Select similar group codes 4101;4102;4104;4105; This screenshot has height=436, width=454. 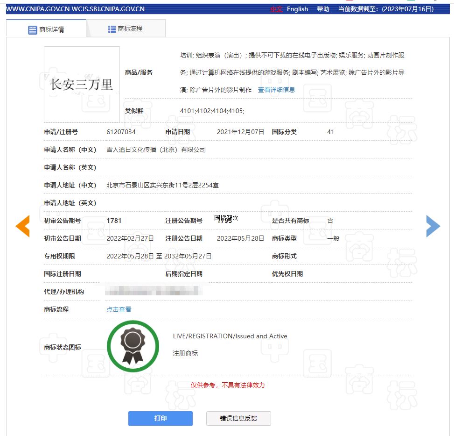pyautogui.click(x=212, y=111)
